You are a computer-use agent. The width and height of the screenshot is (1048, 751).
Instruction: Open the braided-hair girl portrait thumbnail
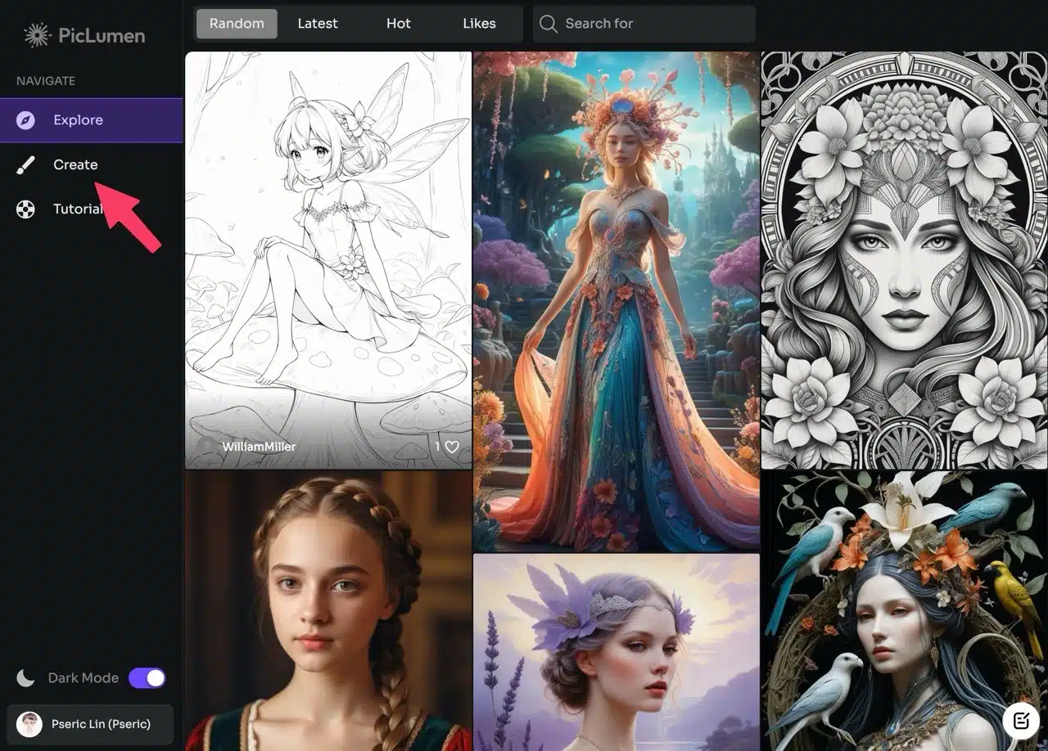327,609
